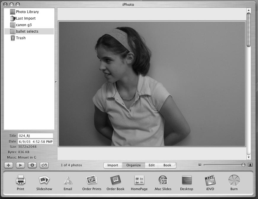This screenshot has height=199, width=258.
Task: Click the scroll up arrow
Action: pyautogui.click(x=249, y=10)
